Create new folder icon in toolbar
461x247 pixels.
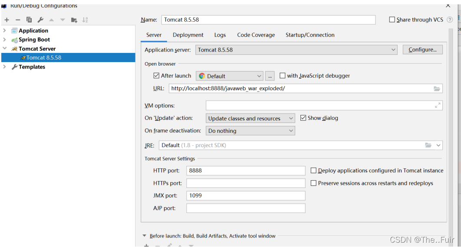coord(74,20)
